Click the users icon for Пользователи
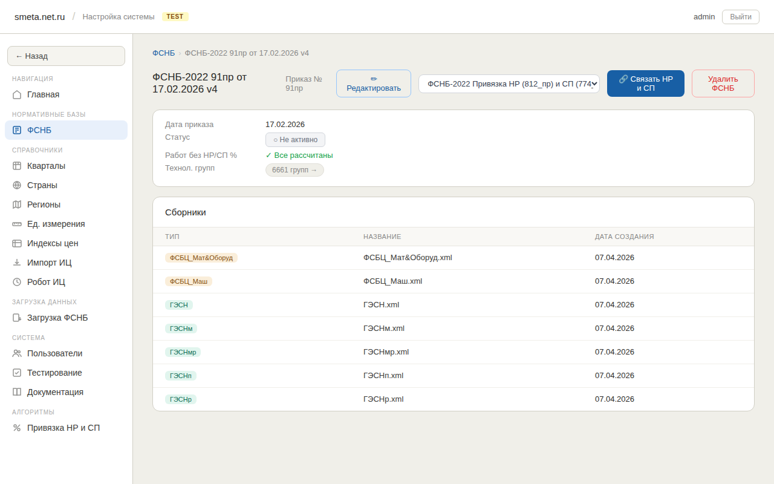This screenshot has height=484, width=774. coord(17,353)
